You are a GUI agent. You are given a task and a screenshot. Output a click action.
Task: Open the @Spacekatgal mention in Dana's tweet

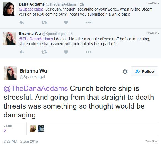(31, 9)
